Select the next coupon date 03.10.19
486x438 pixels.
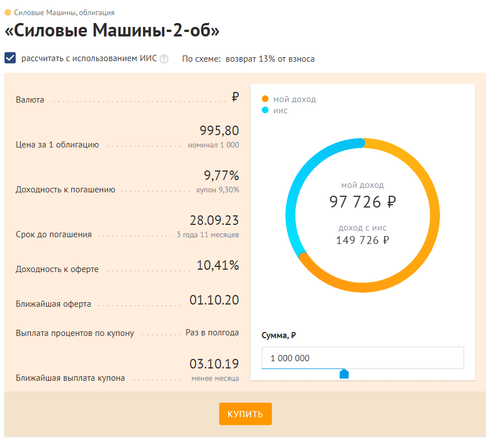[x=214, y=364]
